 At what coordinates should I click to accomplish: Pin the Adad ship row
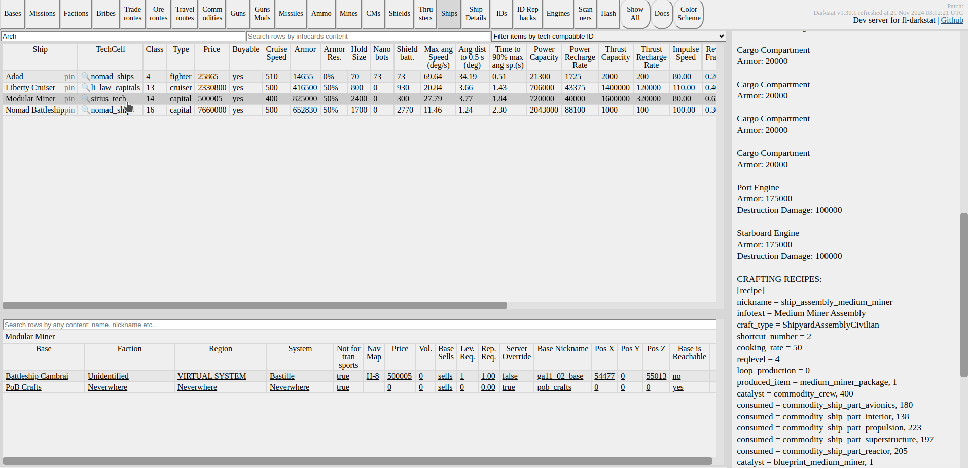[x=69, y=77]
